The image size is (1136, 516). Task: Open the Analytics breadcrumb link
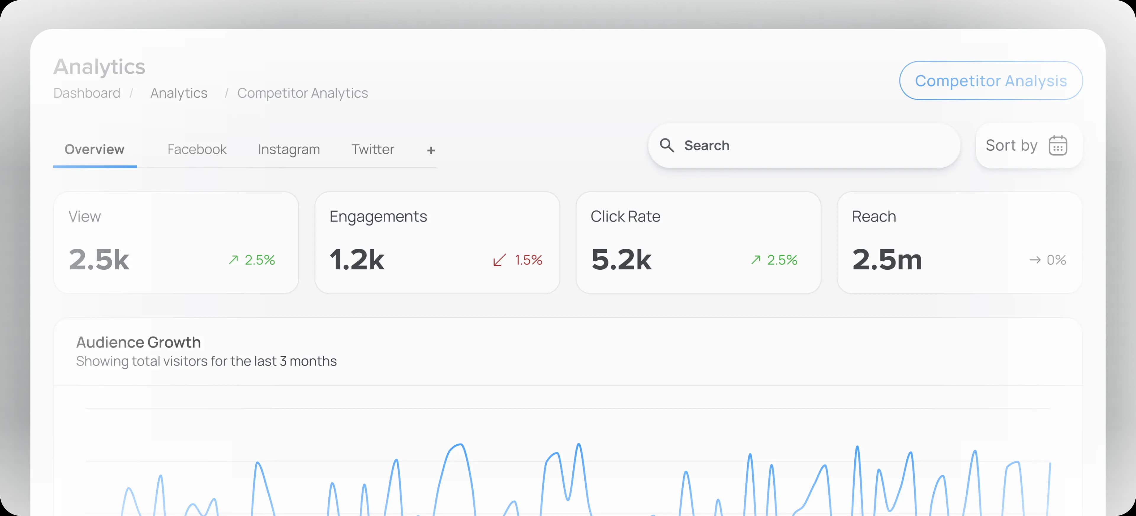pos(179,93)
